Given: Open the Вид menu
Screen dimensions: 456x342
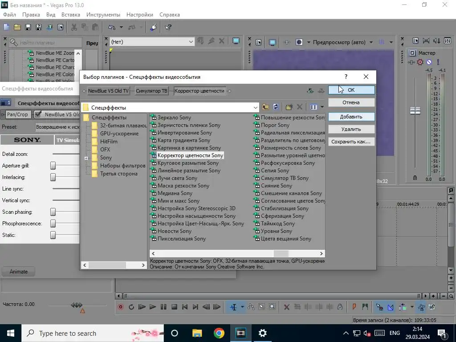Looking at the screenshot, I should tap(51, 15).
